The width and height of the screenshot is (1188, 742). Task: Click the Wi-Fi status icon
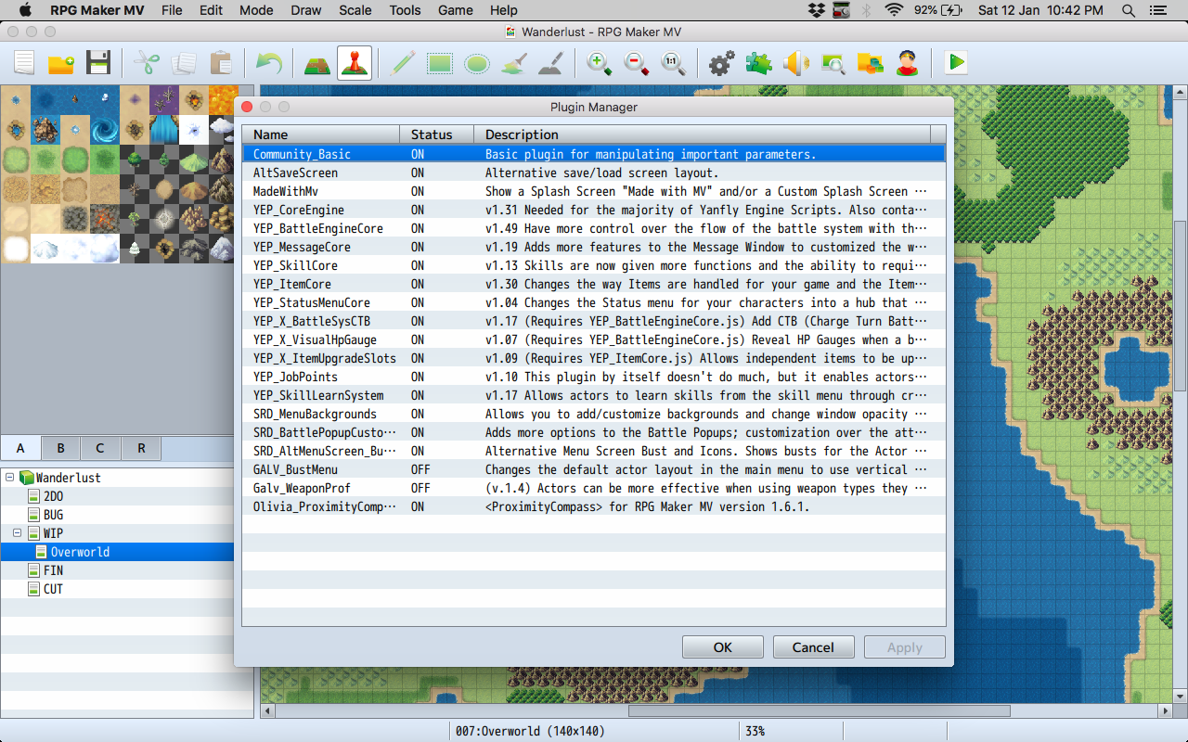(x=895, y=10)
